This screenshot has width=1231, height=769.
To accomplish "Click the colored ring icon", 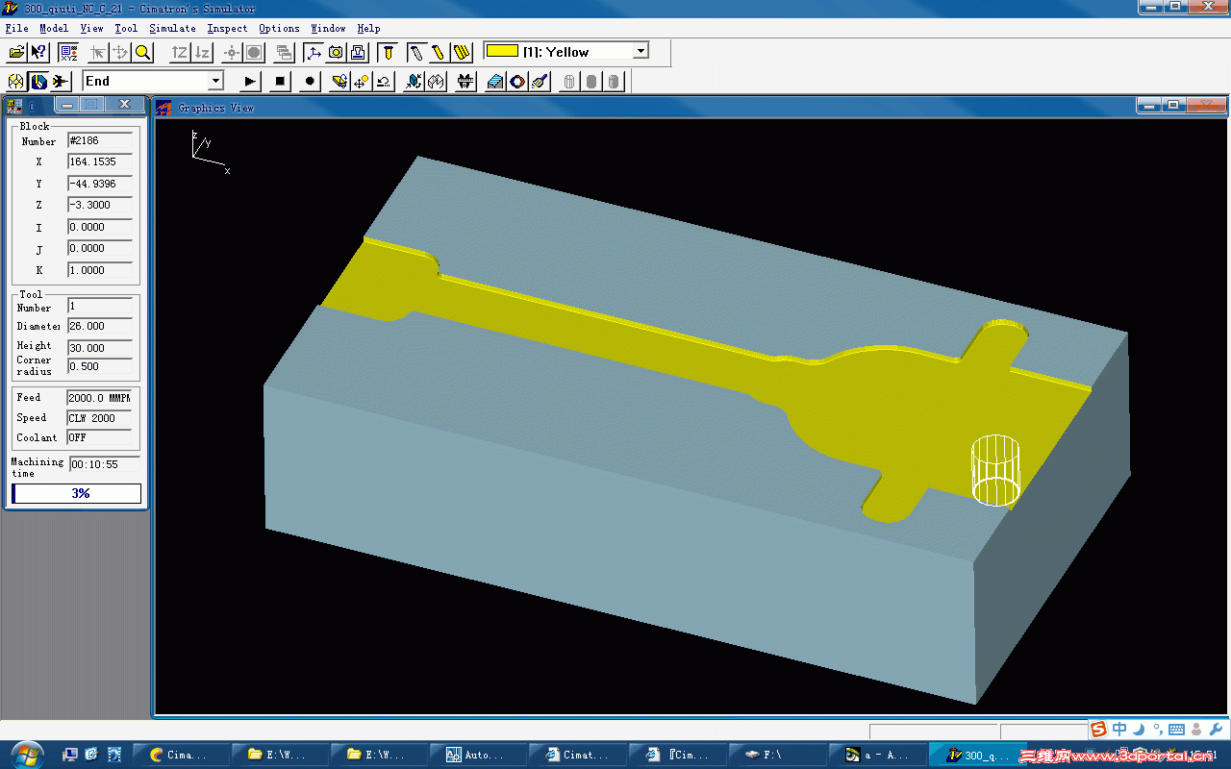I will pyautogui.click(x=517, y=82).
